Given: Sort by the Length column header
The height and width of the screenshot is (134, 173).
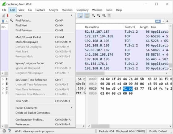Looking at the screenshot, I should coord(144,27).
